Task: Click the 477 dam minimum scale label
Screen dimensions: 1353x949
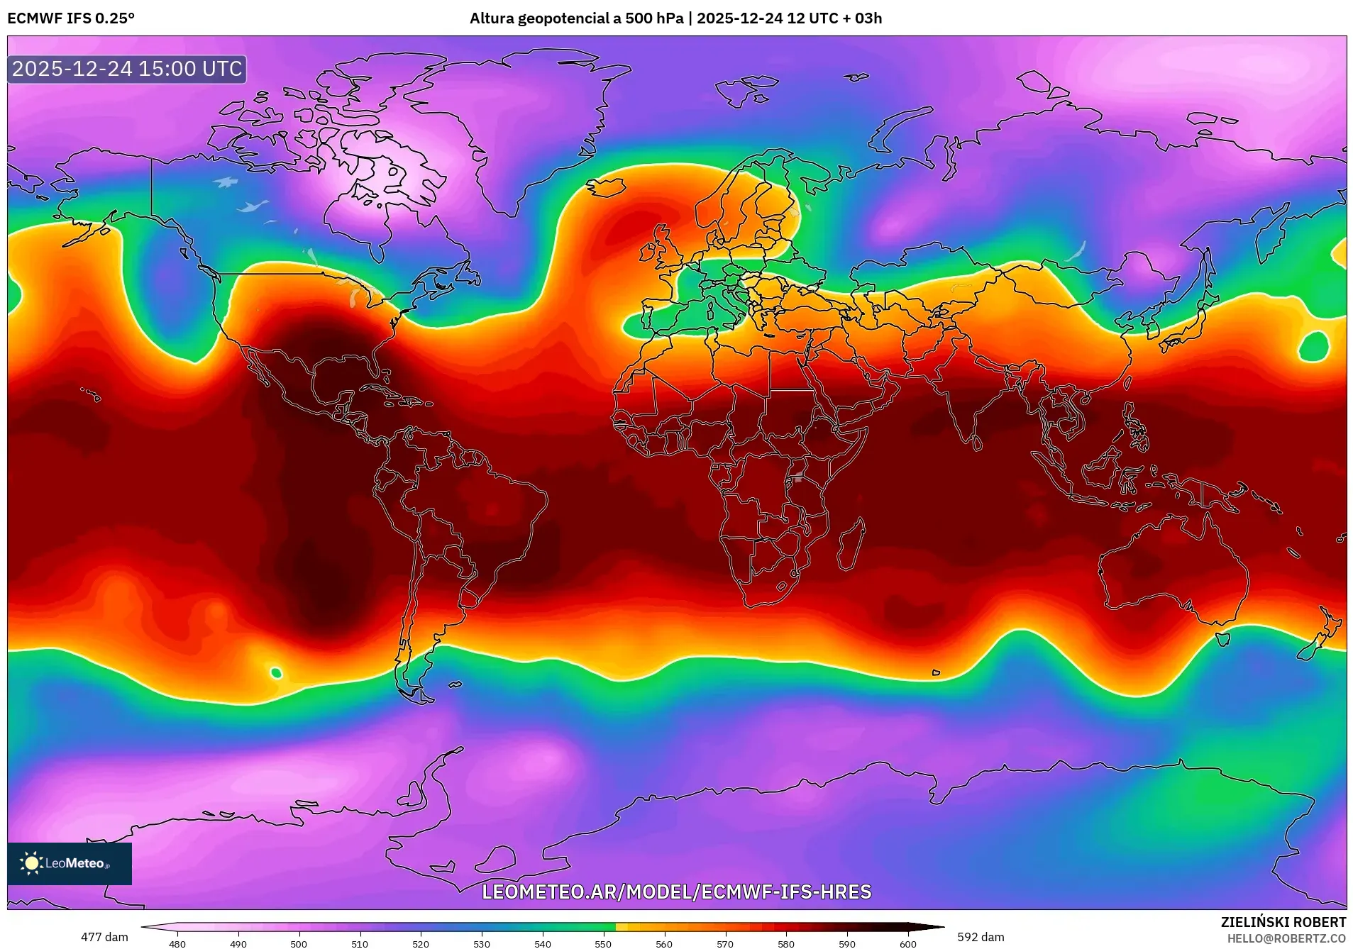Action: [104, 936]
